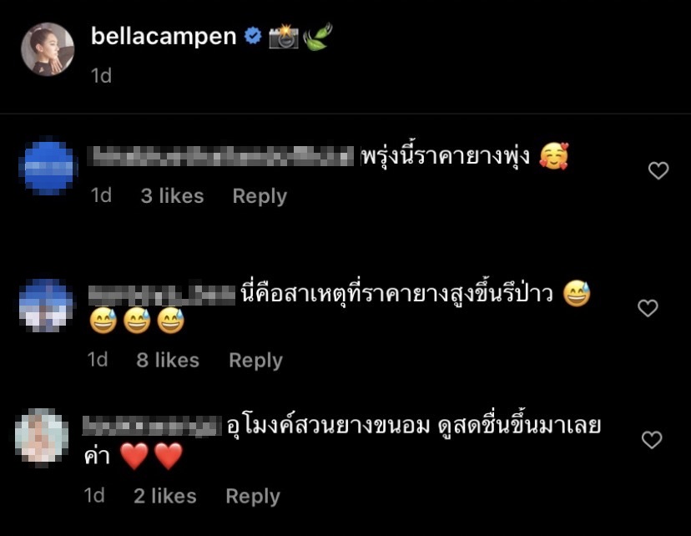The height and width of the screenshot is (536, 691).
Task: Click the blue verified badge
Action: tap(253, 36)
